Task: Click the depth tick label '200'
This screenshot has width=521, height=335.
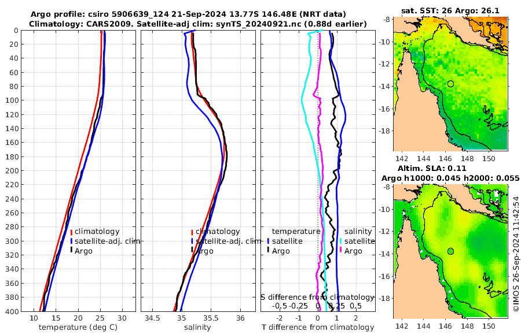Action: 12,170
